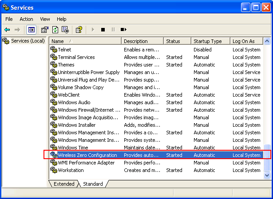Switch to the Extended tab

click(64, 184)
